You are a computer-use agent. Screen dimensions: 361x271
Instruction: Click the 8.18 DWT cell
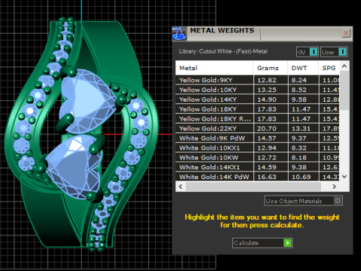click(304, 157)
